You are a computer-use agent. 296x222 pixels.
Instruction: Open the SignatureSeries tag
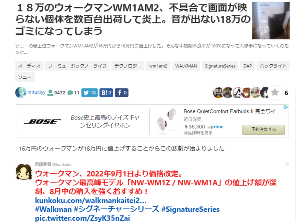pyautogui.click(x=220, y=66)
